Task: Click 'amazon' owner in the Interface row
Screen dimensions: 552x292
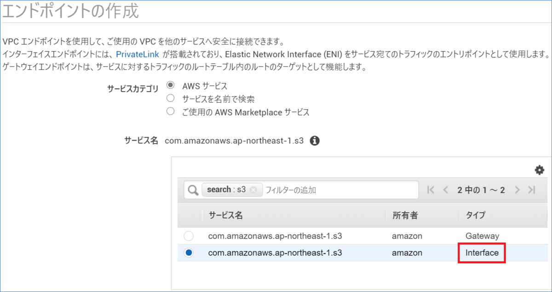Action: pyautogui.click(x=407, y=252)
